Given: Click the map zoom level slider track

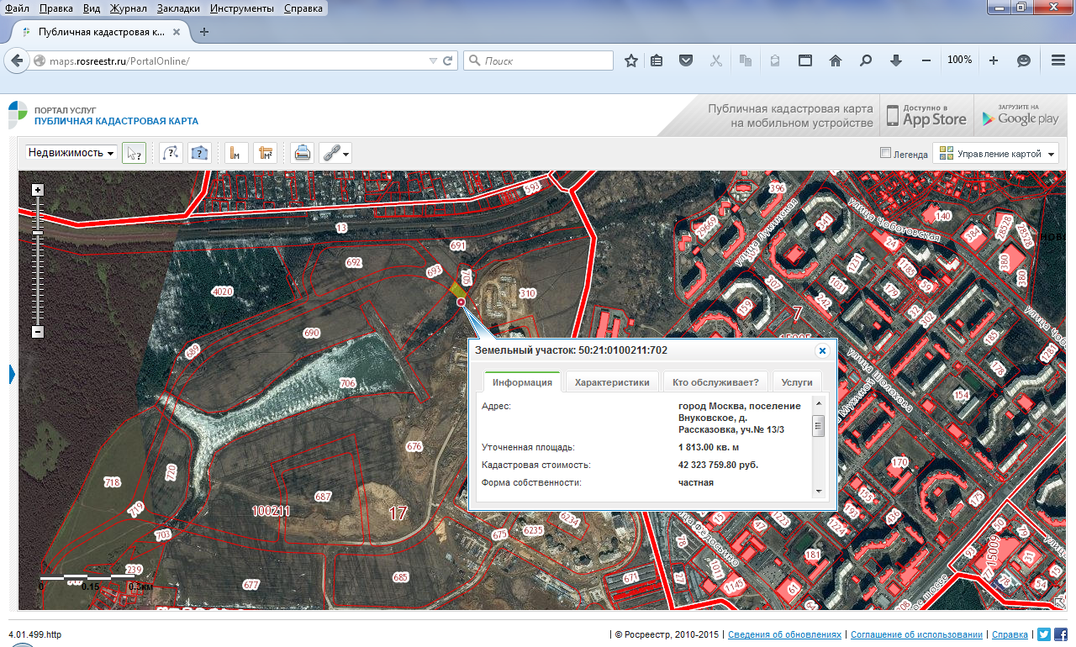Looking at the screenshot, I should 37,260.
